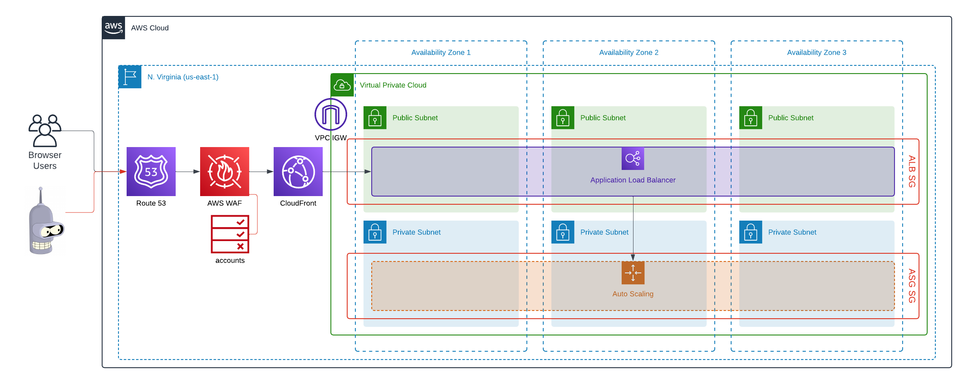The width and height of the screenshot is (968, 384).
Task: Click the Browser Users text label
Action: pyautogui.click(x=45, y=161)
